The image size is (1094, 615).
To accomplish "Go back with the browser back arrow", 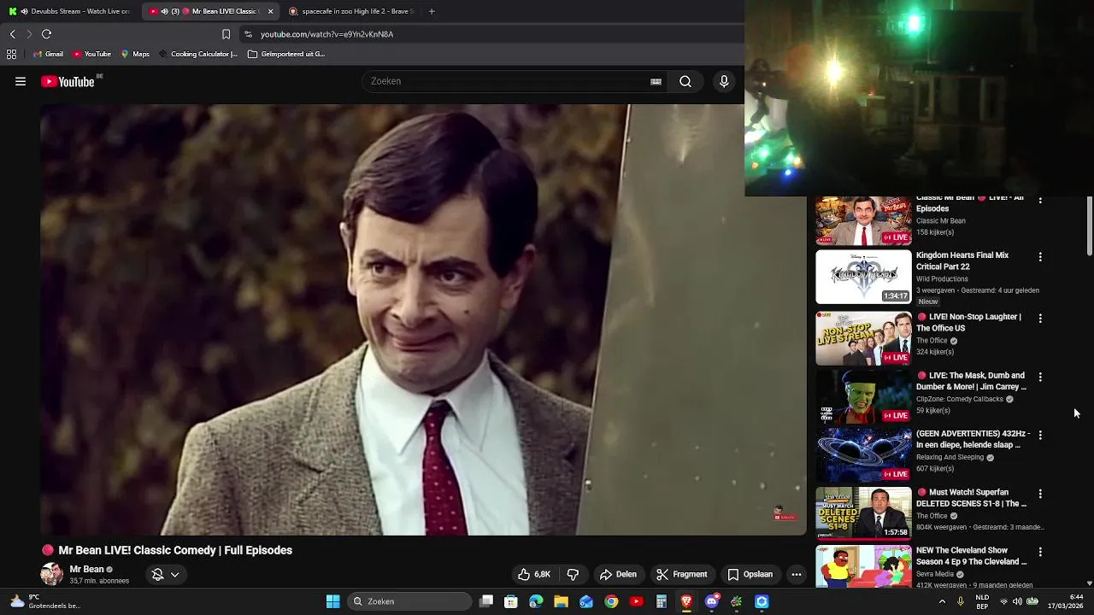I will click(12, 34).
